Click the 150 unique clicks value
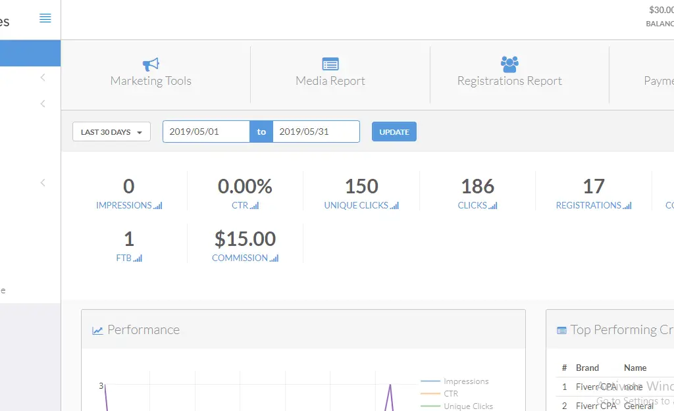This screenshot has height=411, width=674. tap(361, 186)
